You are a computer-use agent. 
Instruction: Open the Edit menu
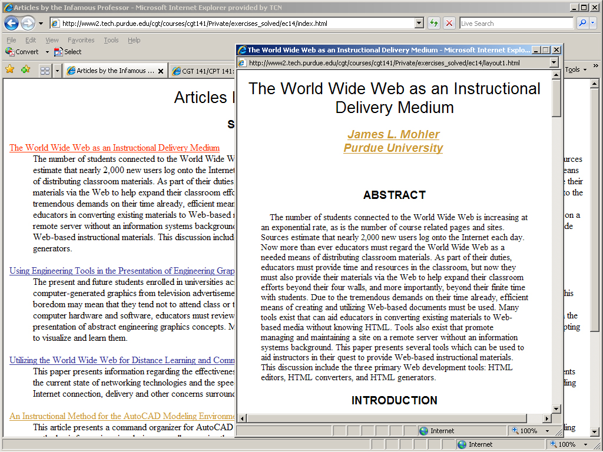[x=31, y=40]
